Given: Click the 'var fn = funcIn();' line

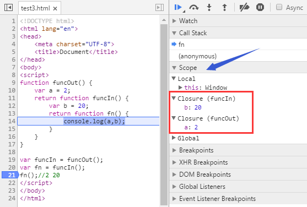Looking at the screenshot, I should [x=52, y=167].
